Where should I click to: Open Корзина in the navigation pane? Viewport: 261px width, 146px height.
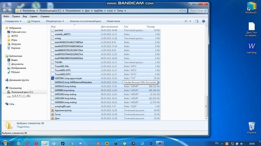click(15, 48)
